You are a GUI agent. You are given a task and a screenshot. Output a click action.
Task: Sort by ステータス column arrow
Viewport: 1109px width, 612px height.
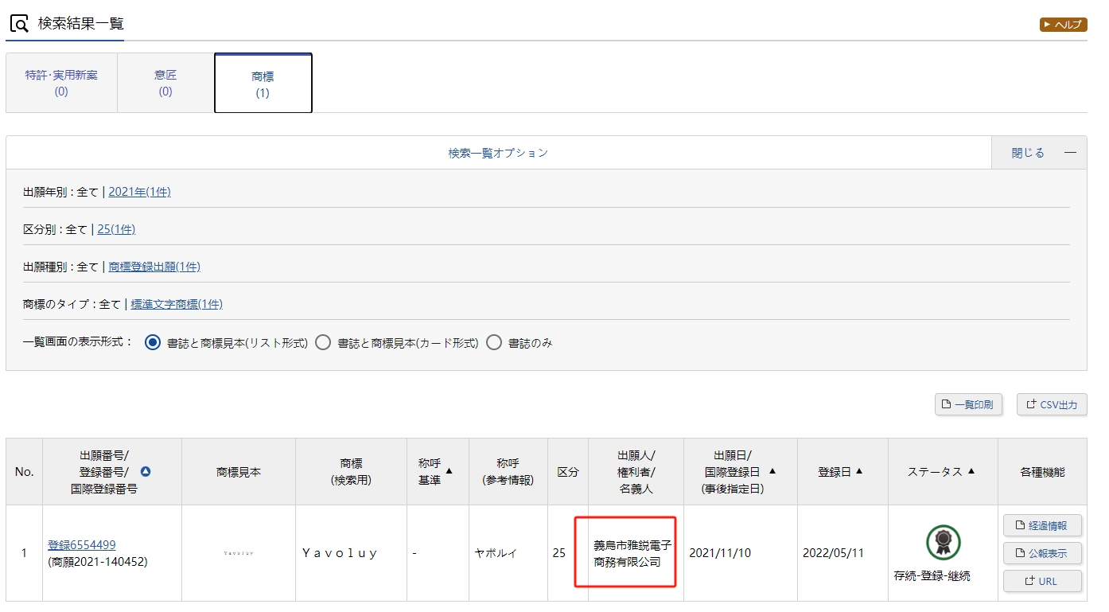pos(971,472)
